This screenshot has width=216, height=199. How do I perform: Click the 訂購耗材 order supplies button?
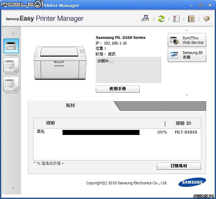tap(179, 166)
